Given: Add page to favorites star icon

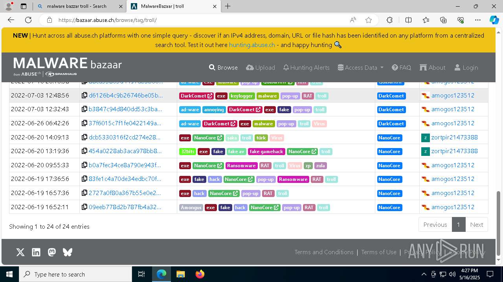Looking at the screenshot, I should click(368, 20).
